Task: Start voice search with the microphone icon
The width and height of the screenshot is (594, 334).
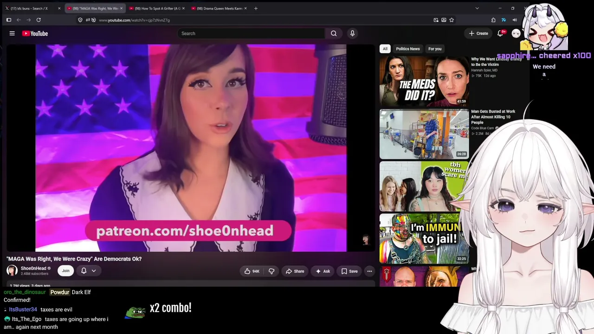Action: coord(352,33)
